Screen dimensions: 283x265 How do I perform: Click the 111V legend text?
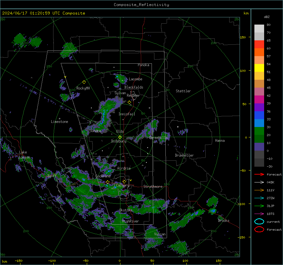270,190
